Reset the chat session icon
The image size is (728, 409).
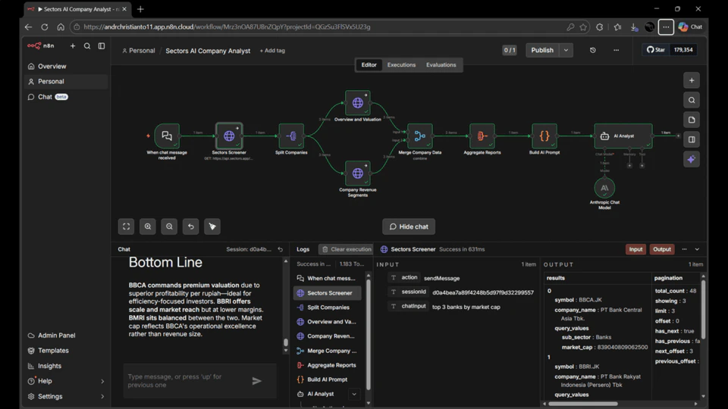coord(281,249)
